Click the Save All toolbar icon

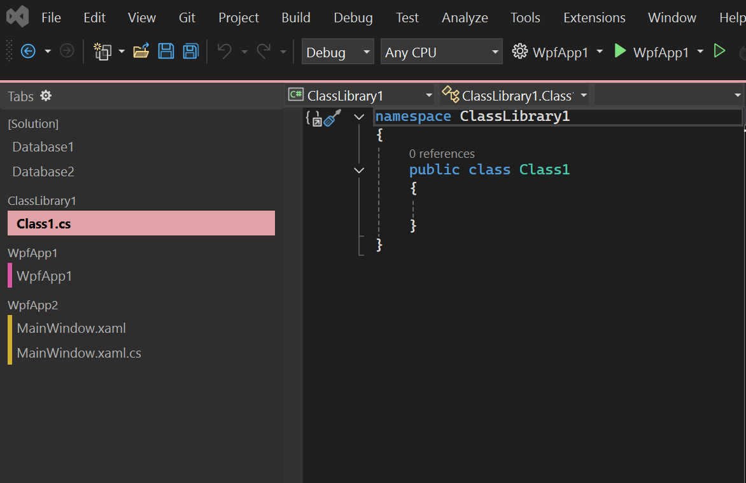pyautogui.click(x=190, y=51)
